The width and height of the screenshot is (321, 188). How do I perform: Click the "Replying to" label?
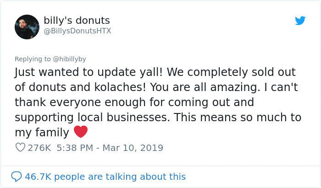tap(33, 59)
